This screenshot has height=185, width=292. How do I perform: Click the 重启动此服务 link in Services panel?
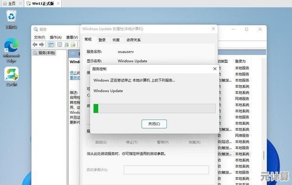(75, 78)
